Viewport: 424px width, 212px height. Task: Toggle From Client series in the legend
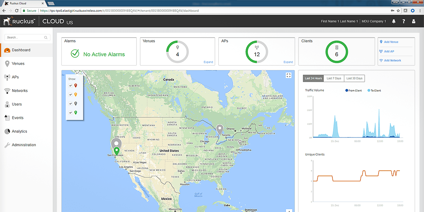coord(354,91)
